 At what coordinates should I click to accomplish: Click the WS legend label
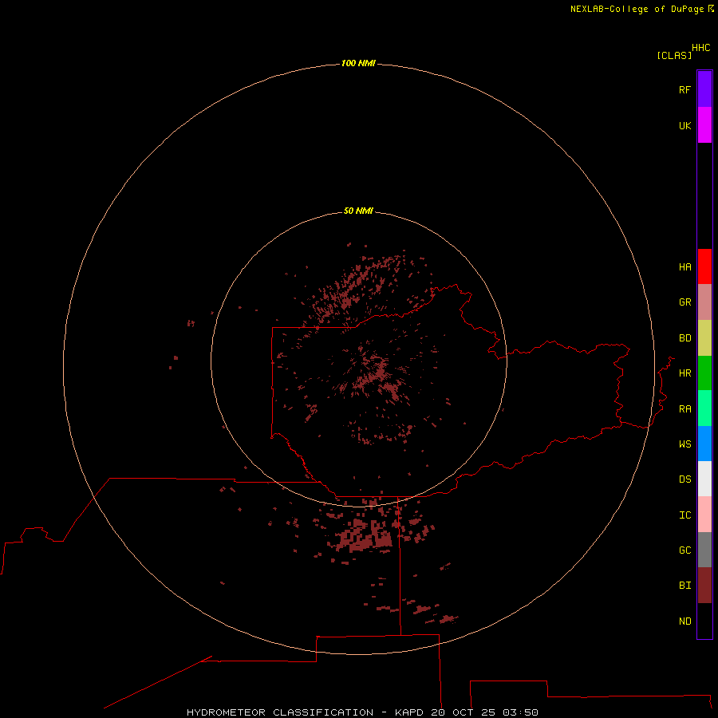coord(684,444)
